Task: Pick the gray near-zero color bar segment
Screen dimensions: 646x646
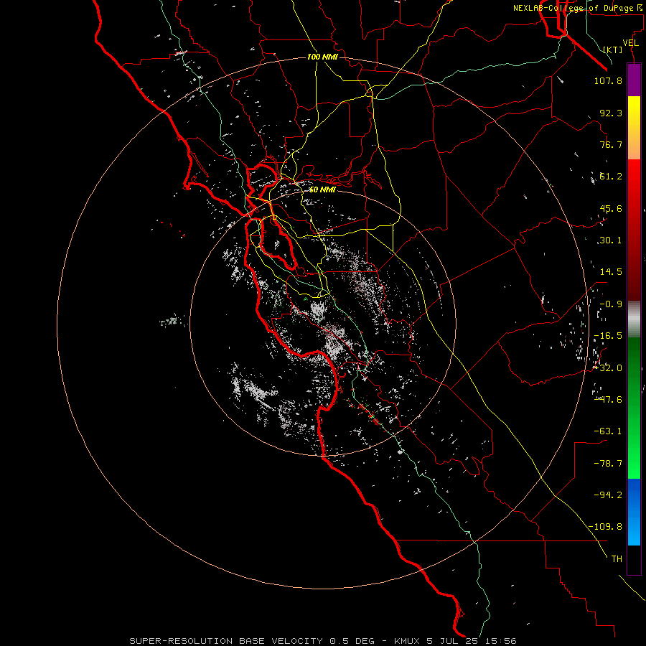Action: pyautogui.click(x=634, y=319)
